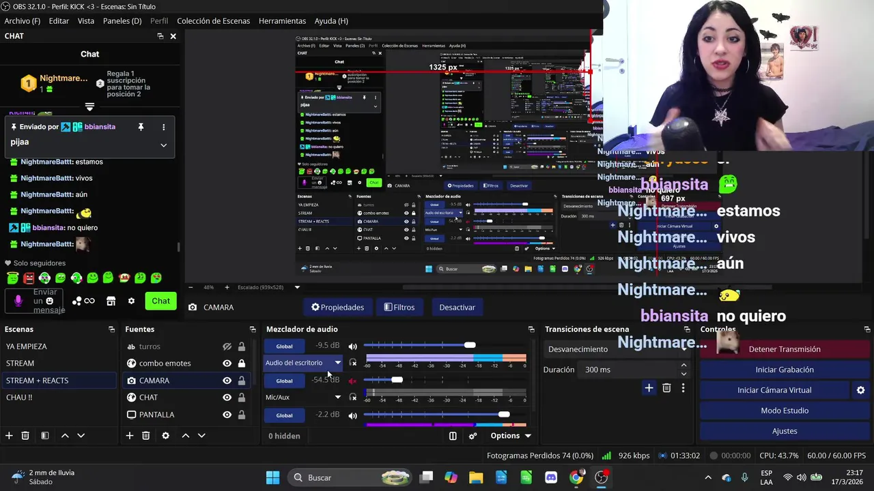Click Iniciar Cámara Virtual button
The width and height of the screenshot is (874, 491).
(x=774, y=390)
